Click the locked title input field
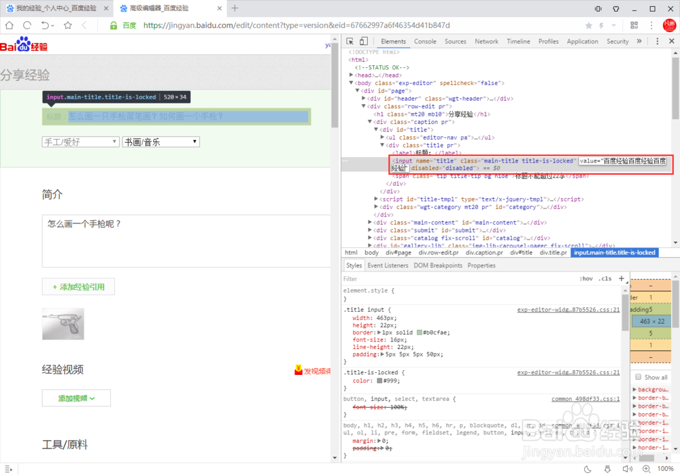Viewport: 680px width, 475px height. click(x=177, y=116)
